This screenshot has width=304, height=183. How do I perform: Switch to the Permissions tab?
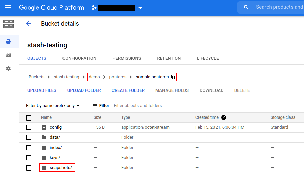pos(127,58)
